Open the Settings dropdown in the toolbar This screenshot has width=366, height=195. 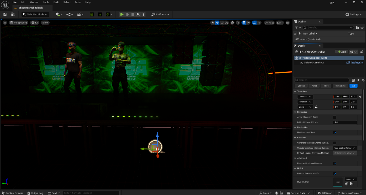pyautogui.click(x=353, y=14)
